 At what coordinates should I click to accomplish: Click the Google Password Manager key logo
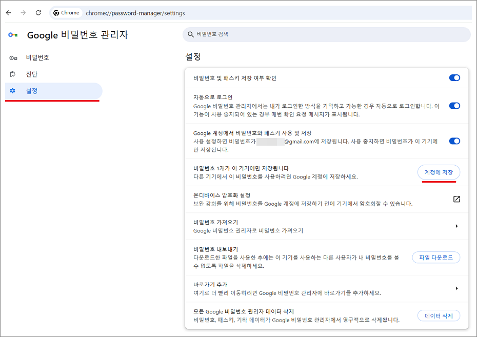pos(13,35)
